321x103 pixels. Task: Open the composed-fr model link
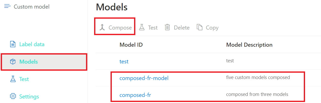135,95
